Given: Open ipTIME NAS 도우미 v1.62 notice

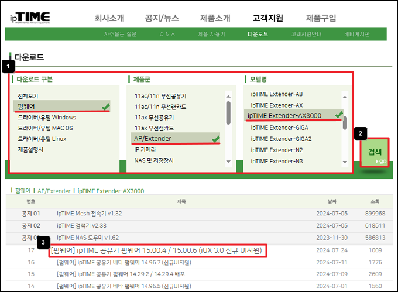Looking at the screenshot, I should point(88,238).
